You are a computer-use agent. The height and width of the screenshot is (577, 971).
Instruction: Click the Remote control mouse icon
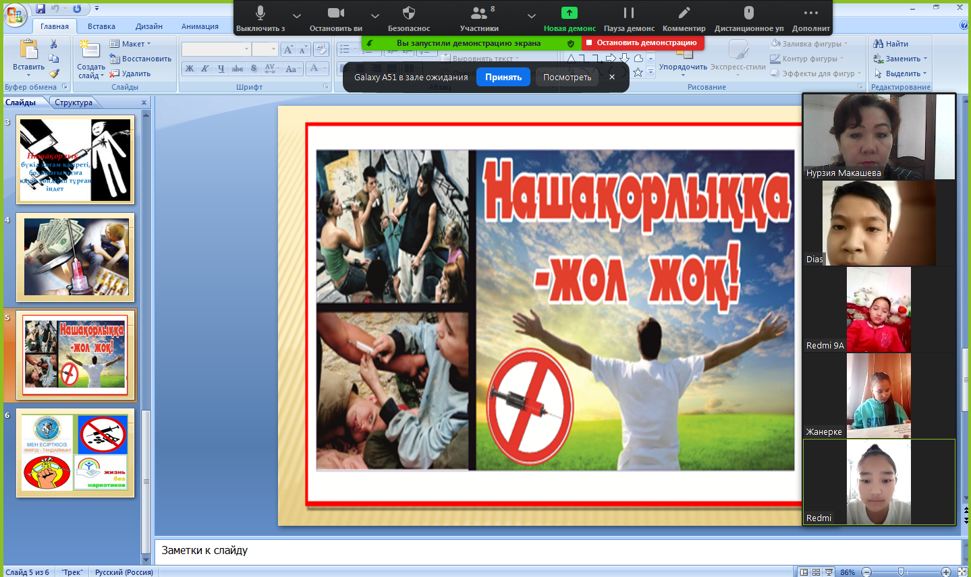pos(748,13)
